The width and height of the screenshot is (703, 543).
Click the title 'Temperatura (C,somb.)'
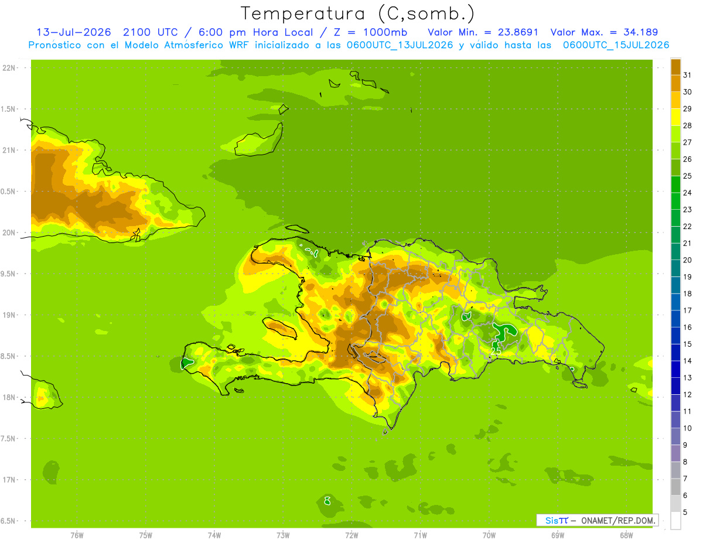(357, 13)
